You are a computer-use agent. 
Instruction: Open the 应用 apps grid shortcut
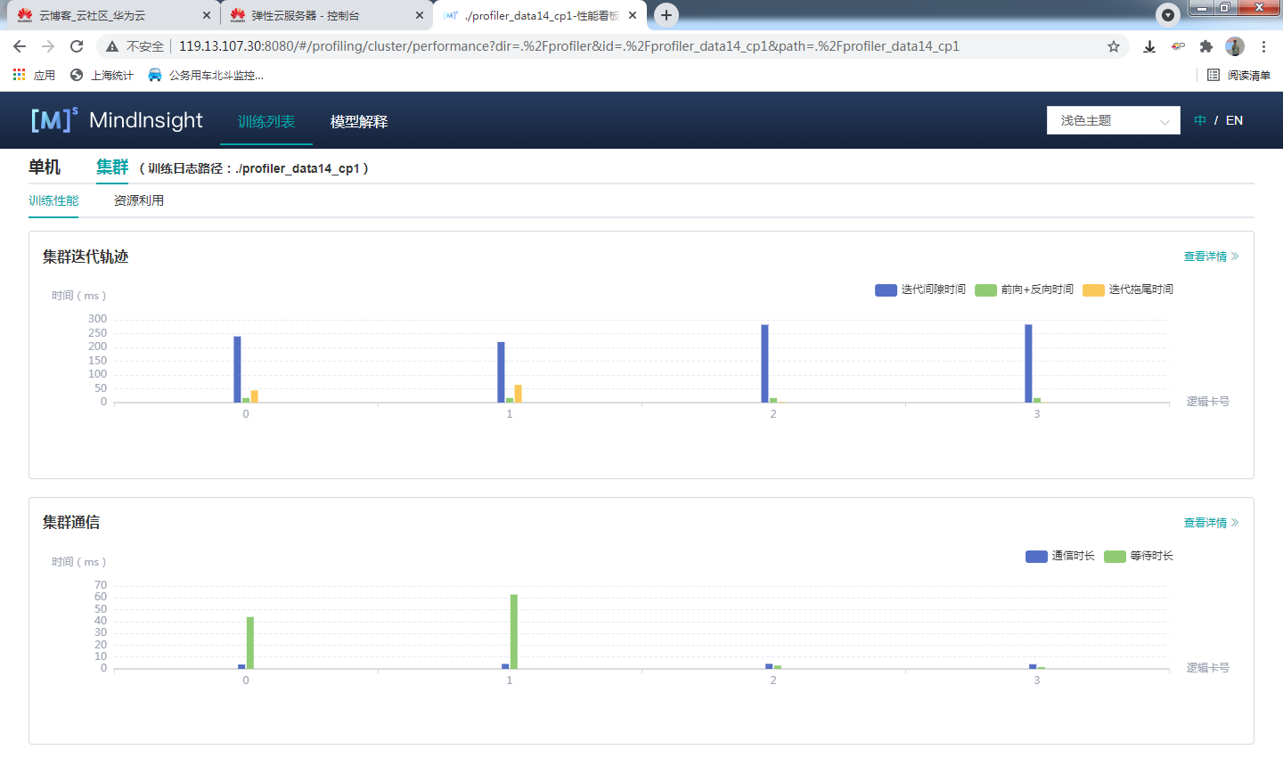pyautogui.click(x=34, y=75)
